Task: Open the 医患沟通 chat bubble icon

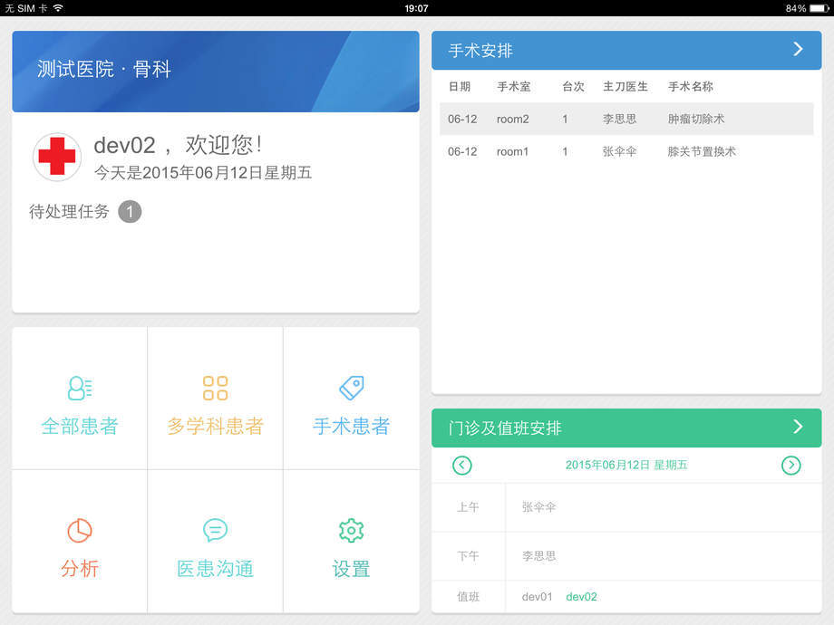Action: (216, 530)
